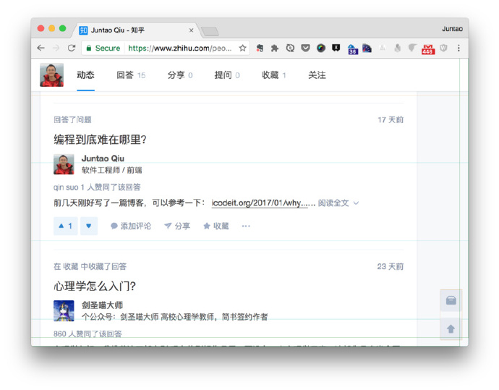Reload the page
Screen dimensions: 499x390
coord(72,48)
